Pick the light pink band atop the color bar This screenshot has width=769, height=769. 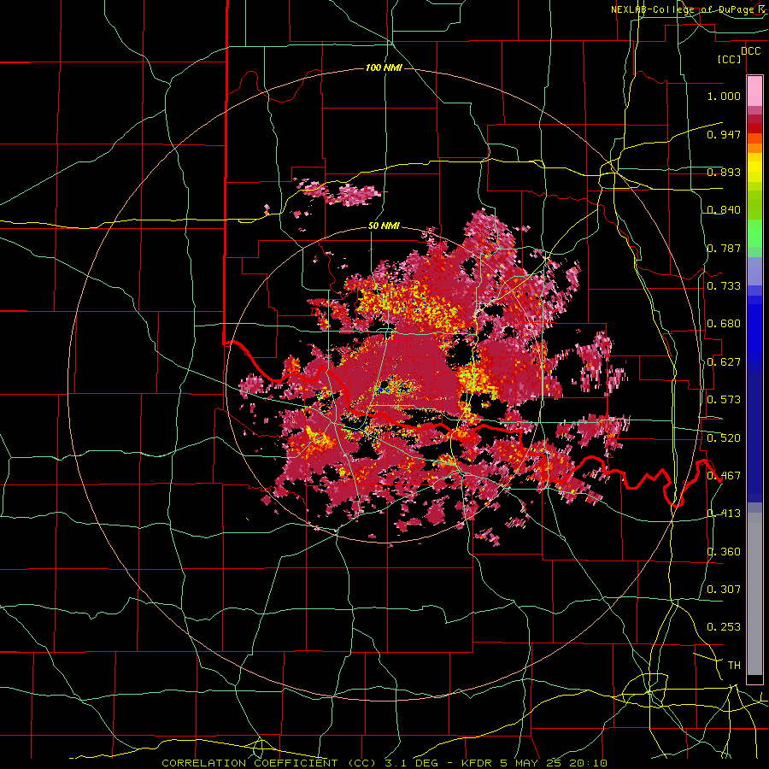point(754,91)
